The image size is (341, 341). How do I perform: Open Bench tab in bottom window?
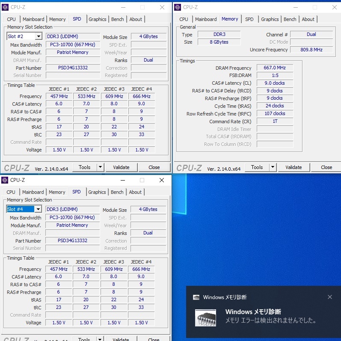[117, 192]
